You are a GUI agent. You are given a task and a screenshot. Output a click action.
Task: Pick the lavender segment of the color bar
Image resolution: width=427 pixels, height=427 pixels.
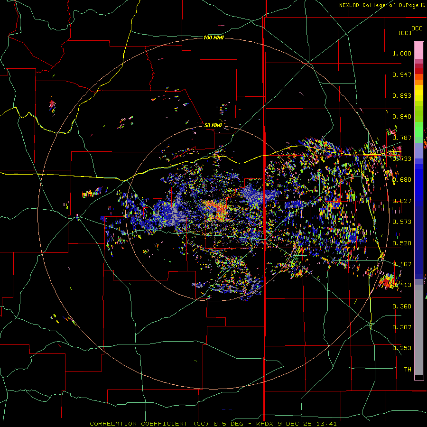pyautogui.click(x=419, y=150)
